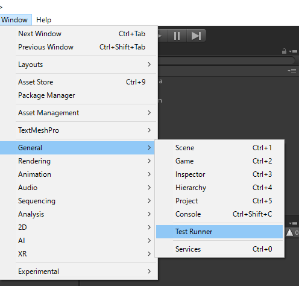Image resolution: width=299 pixels, height=286 pixels.
Task: Click the Pause button in toolbar
Action: [x=177, y=36]
